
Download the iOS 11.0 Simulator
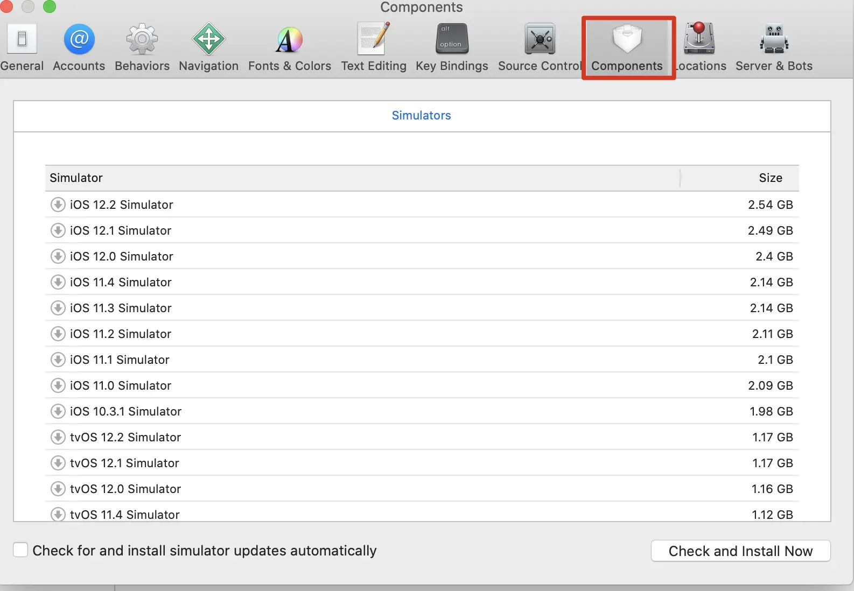[58, 385]
